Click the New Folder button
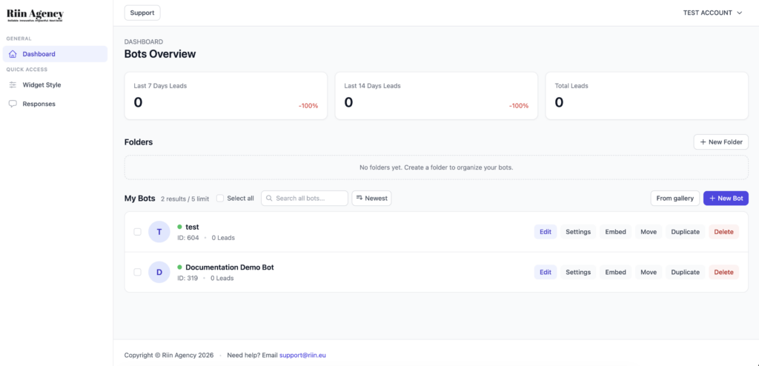 coord(720,142)
